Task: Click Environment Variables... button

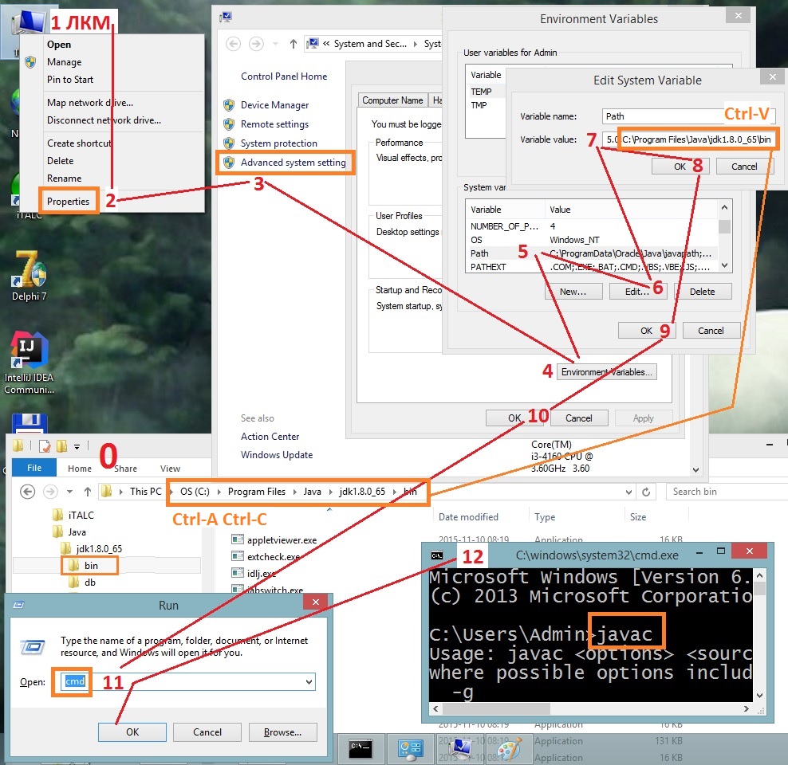Action: (607, 372)
